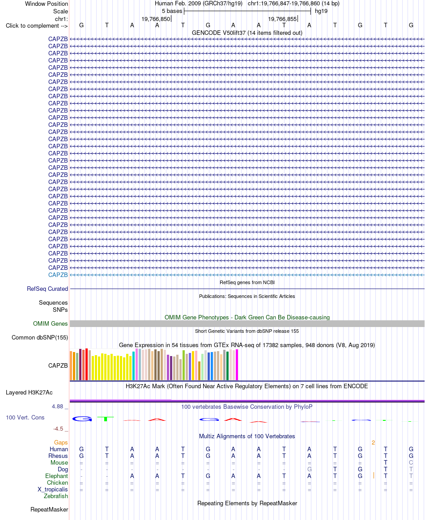This screenshot has width=425, height=520.
Task: Click the 'Sequences' track label
Action: click(53, 303)
